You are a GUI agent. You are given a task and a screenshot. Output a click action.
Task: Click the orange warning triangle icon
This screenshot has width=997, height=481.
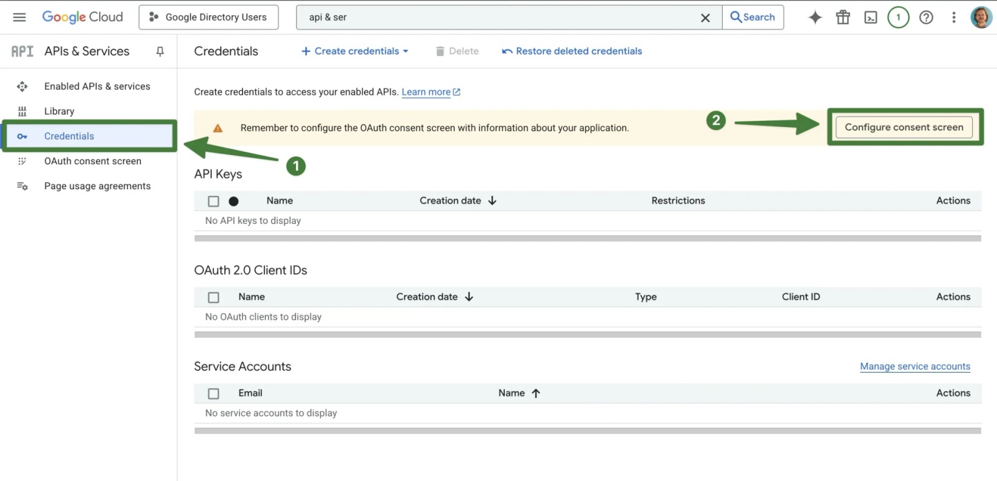pos(217,128)
